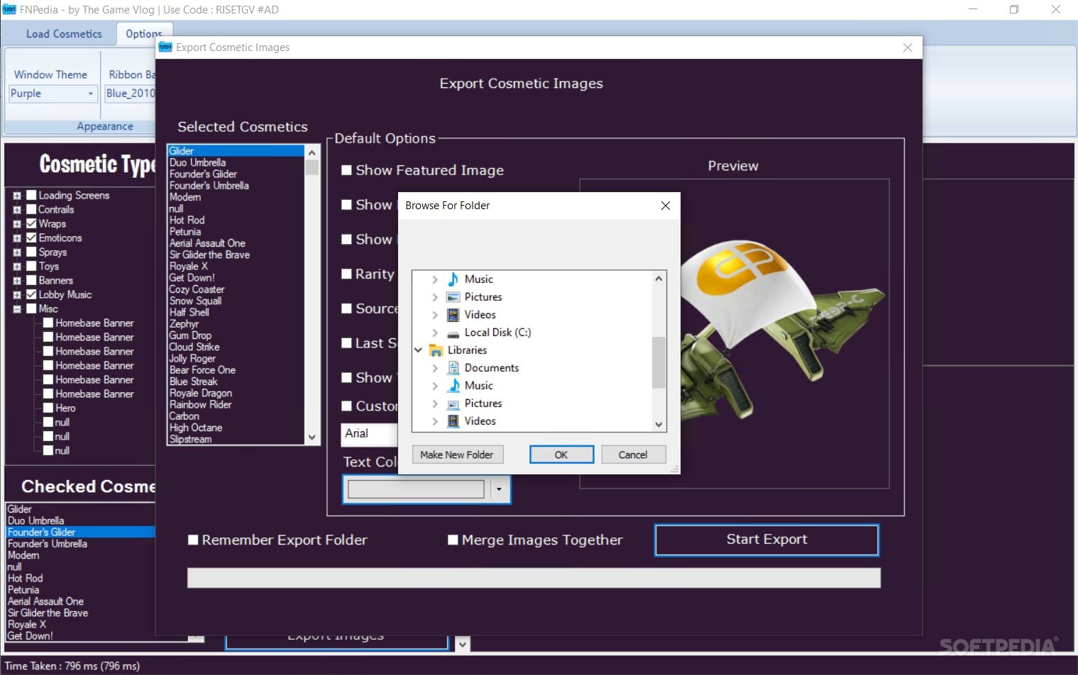Click the Text Color swatch box
Viewport: 1078px width, 675px height.
point(416,489)
